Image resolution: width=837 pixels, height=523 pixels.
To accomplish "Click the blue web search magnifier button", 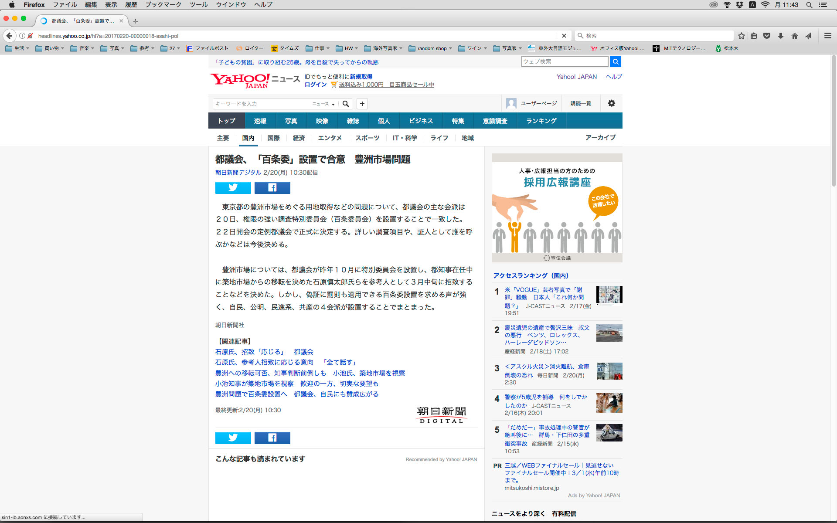I will (x=615, y=61).
